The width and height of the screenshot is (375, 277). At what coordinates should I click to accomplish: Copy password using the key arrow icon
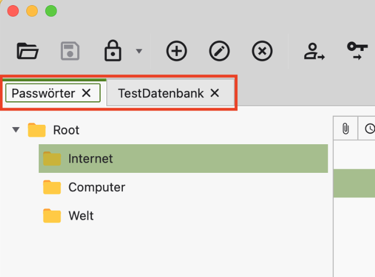[x=357, y=52]
